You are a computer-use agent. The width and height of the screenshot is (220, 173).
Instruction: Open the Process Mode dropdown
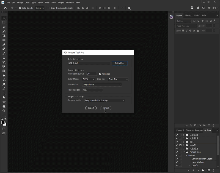[105, 100]
